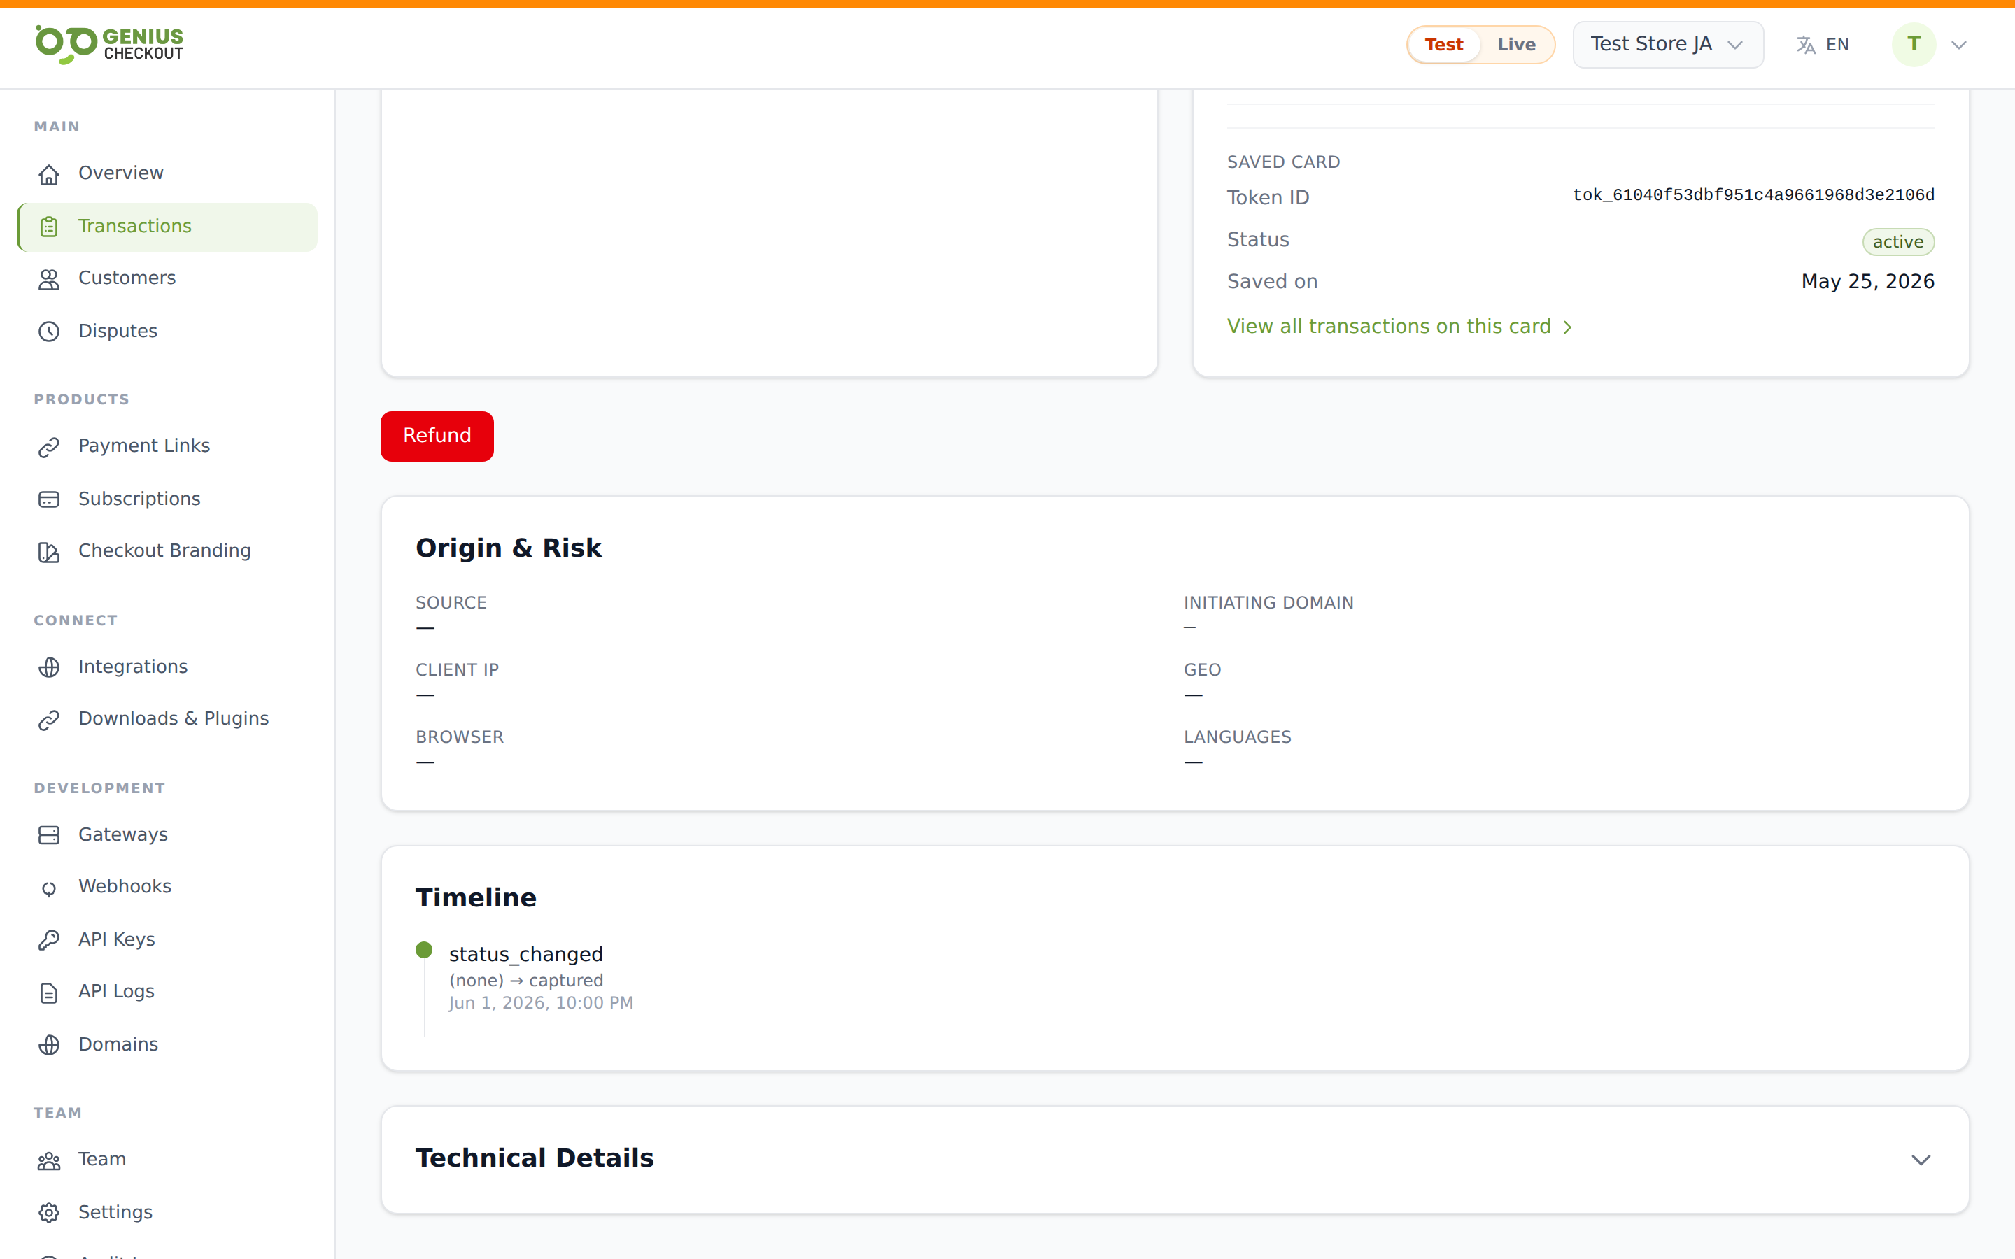2015x1259 pixels.
Task: Switch to Live mode
Action: point(1516,45)
